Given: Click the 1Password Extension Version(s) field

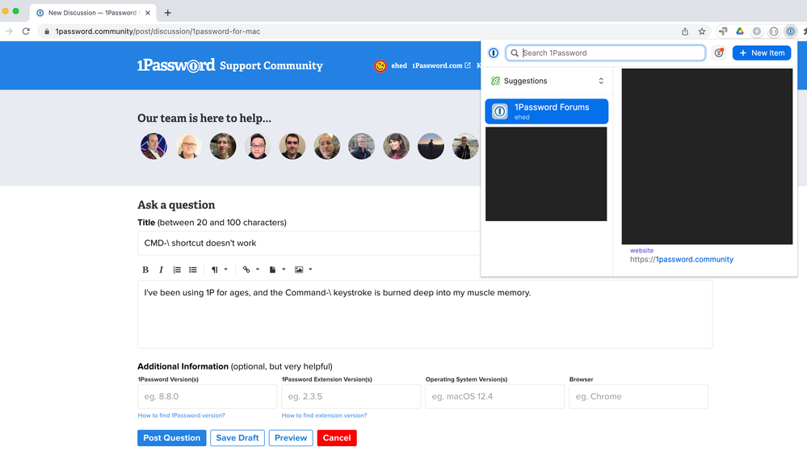Looking at the screenshot, I should click(x=351, y=396).
